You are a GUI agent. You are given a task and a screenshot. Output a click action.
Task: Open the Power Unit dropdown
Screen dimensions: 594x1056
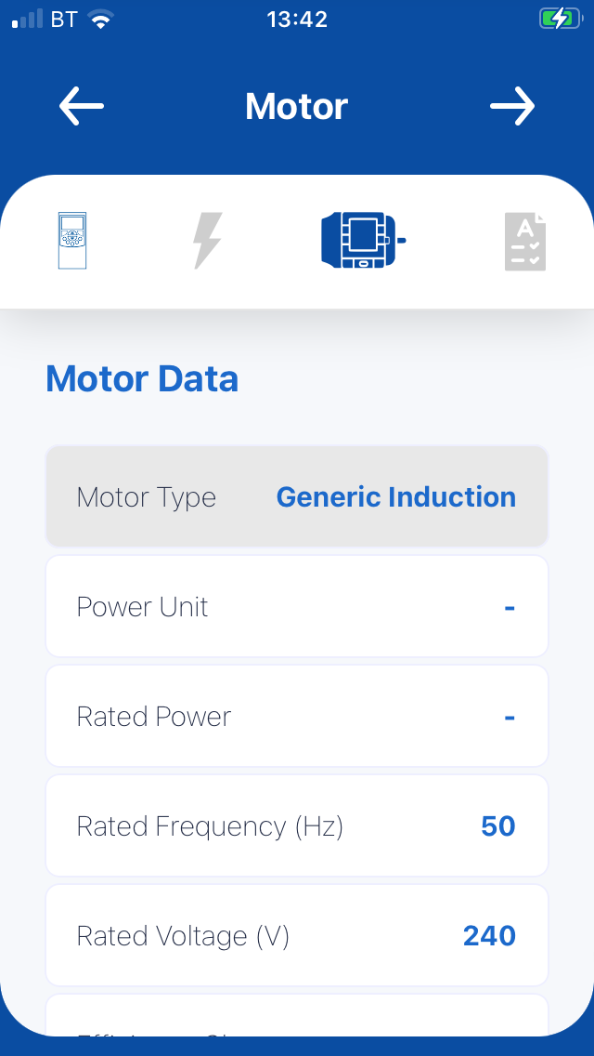(297, 606)
